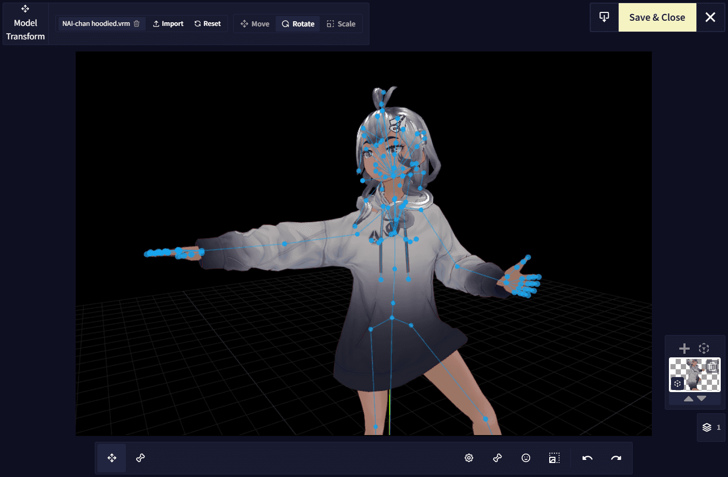This screenshot has height=477, width=728.
Task: Move the thumbnail layer down
Action: 702,399
